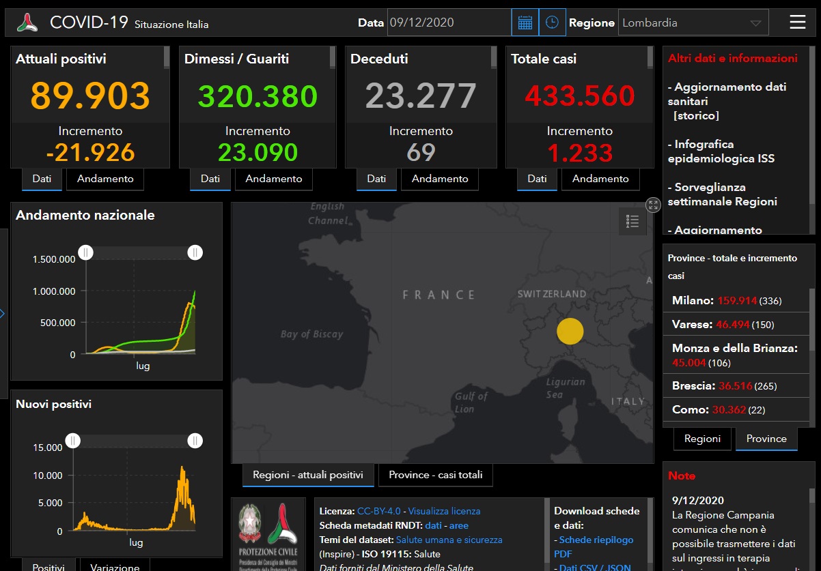Expand the Regione Lombardia dropdown

(755, 23)
